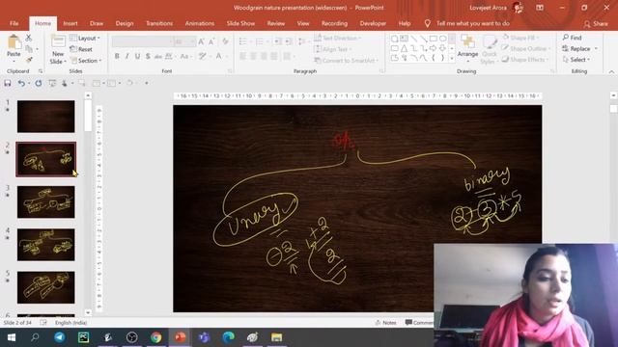Pick the triangle shape in shapes gallery
Screen dimensions: 618x347
click(x=405, y=48)
